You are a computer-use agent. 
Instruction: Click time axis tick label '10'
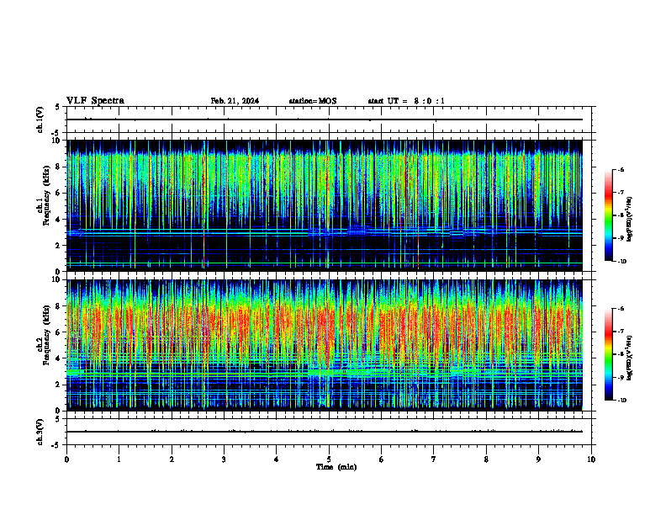tap(591, 459)
